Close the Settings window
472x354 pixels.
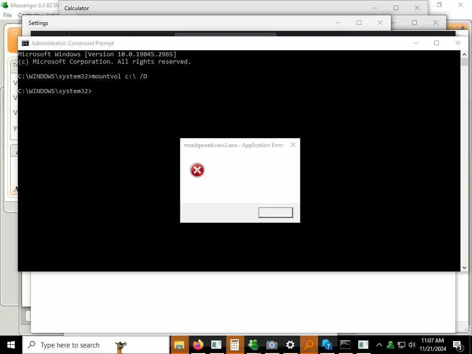click(x=380, y=23)
